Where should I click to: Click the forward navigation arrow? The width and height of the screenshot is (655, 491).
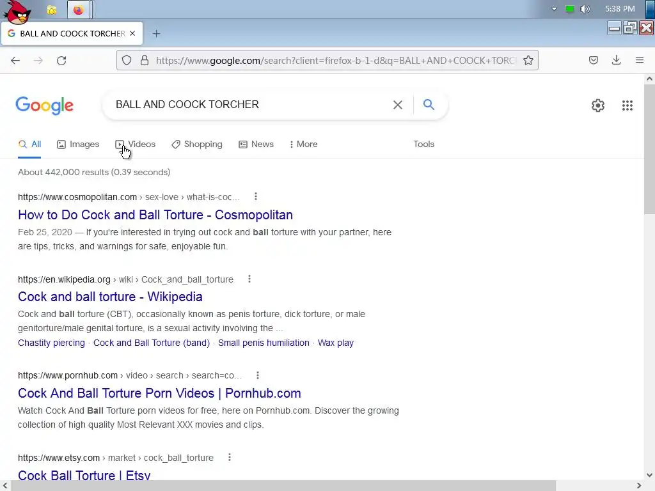pos(38,61)
